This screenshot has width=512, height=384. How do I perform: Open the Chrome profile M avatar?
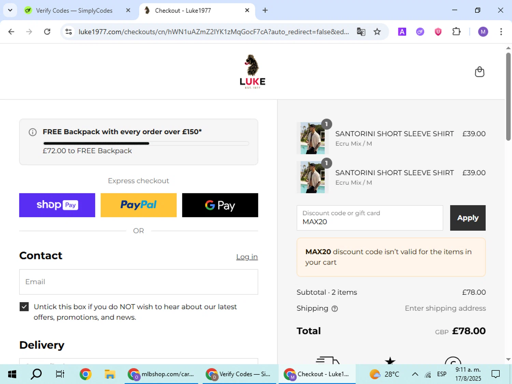[x=483, y=32]
